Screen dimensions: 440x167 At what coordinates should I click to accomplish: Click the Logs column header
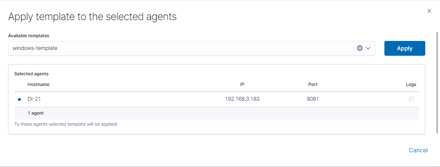coord(411,84)
